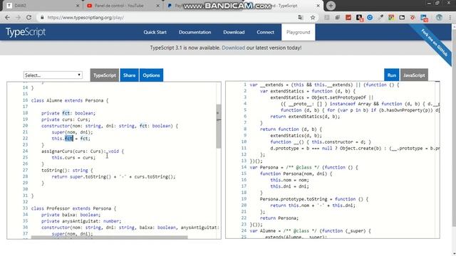Click the Options button
Screen dimensions: 456x256
pos(151,75)
